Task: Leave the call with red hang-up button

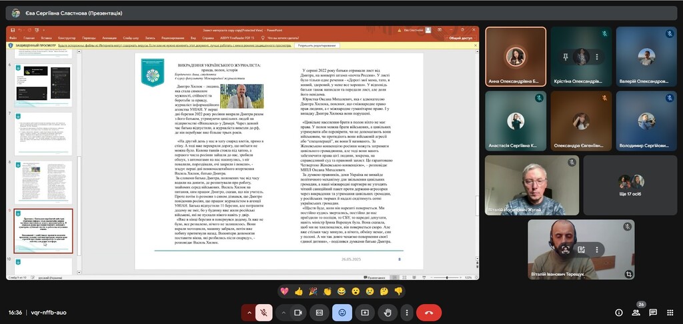Action: (428, 312)
